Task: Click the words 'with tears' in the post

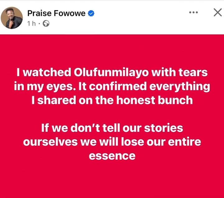Action: point(180,72)
